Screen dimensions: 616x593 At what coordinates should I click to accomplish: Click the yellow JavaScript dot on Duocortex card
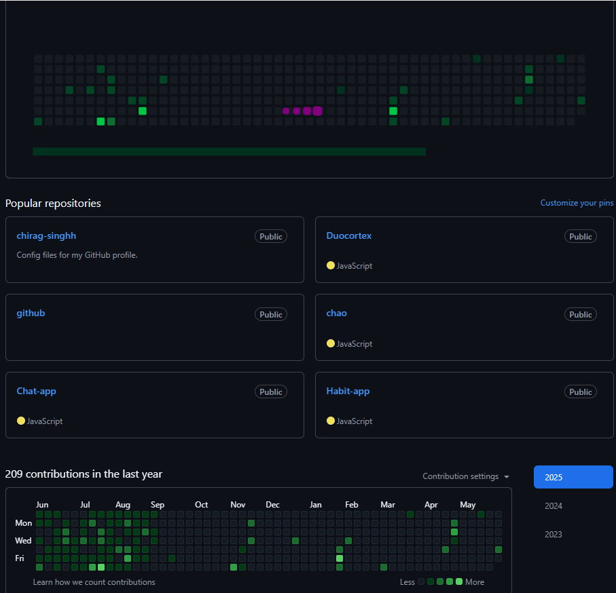[331, 266]
